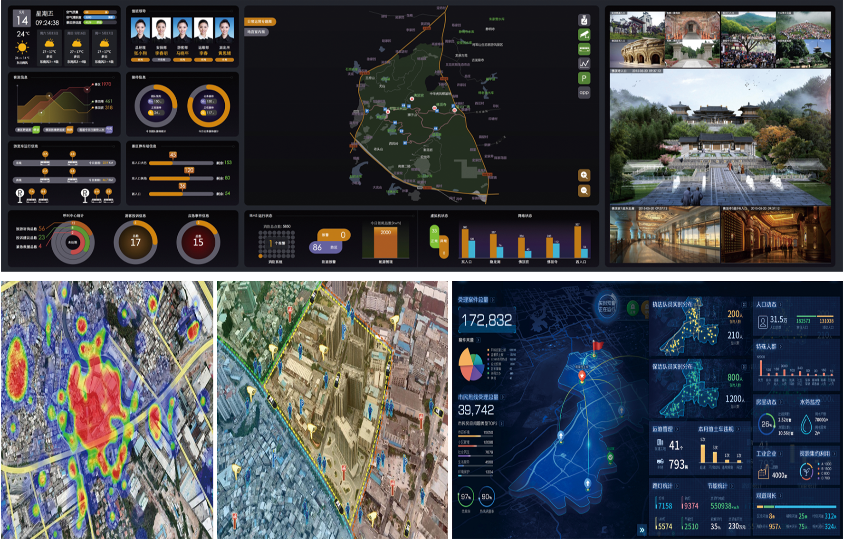Image resolution: width=843 pixels, height=539 pixels.
Task: Toggle the surveillance camera layer icon
Action: (x=584, y=35)
